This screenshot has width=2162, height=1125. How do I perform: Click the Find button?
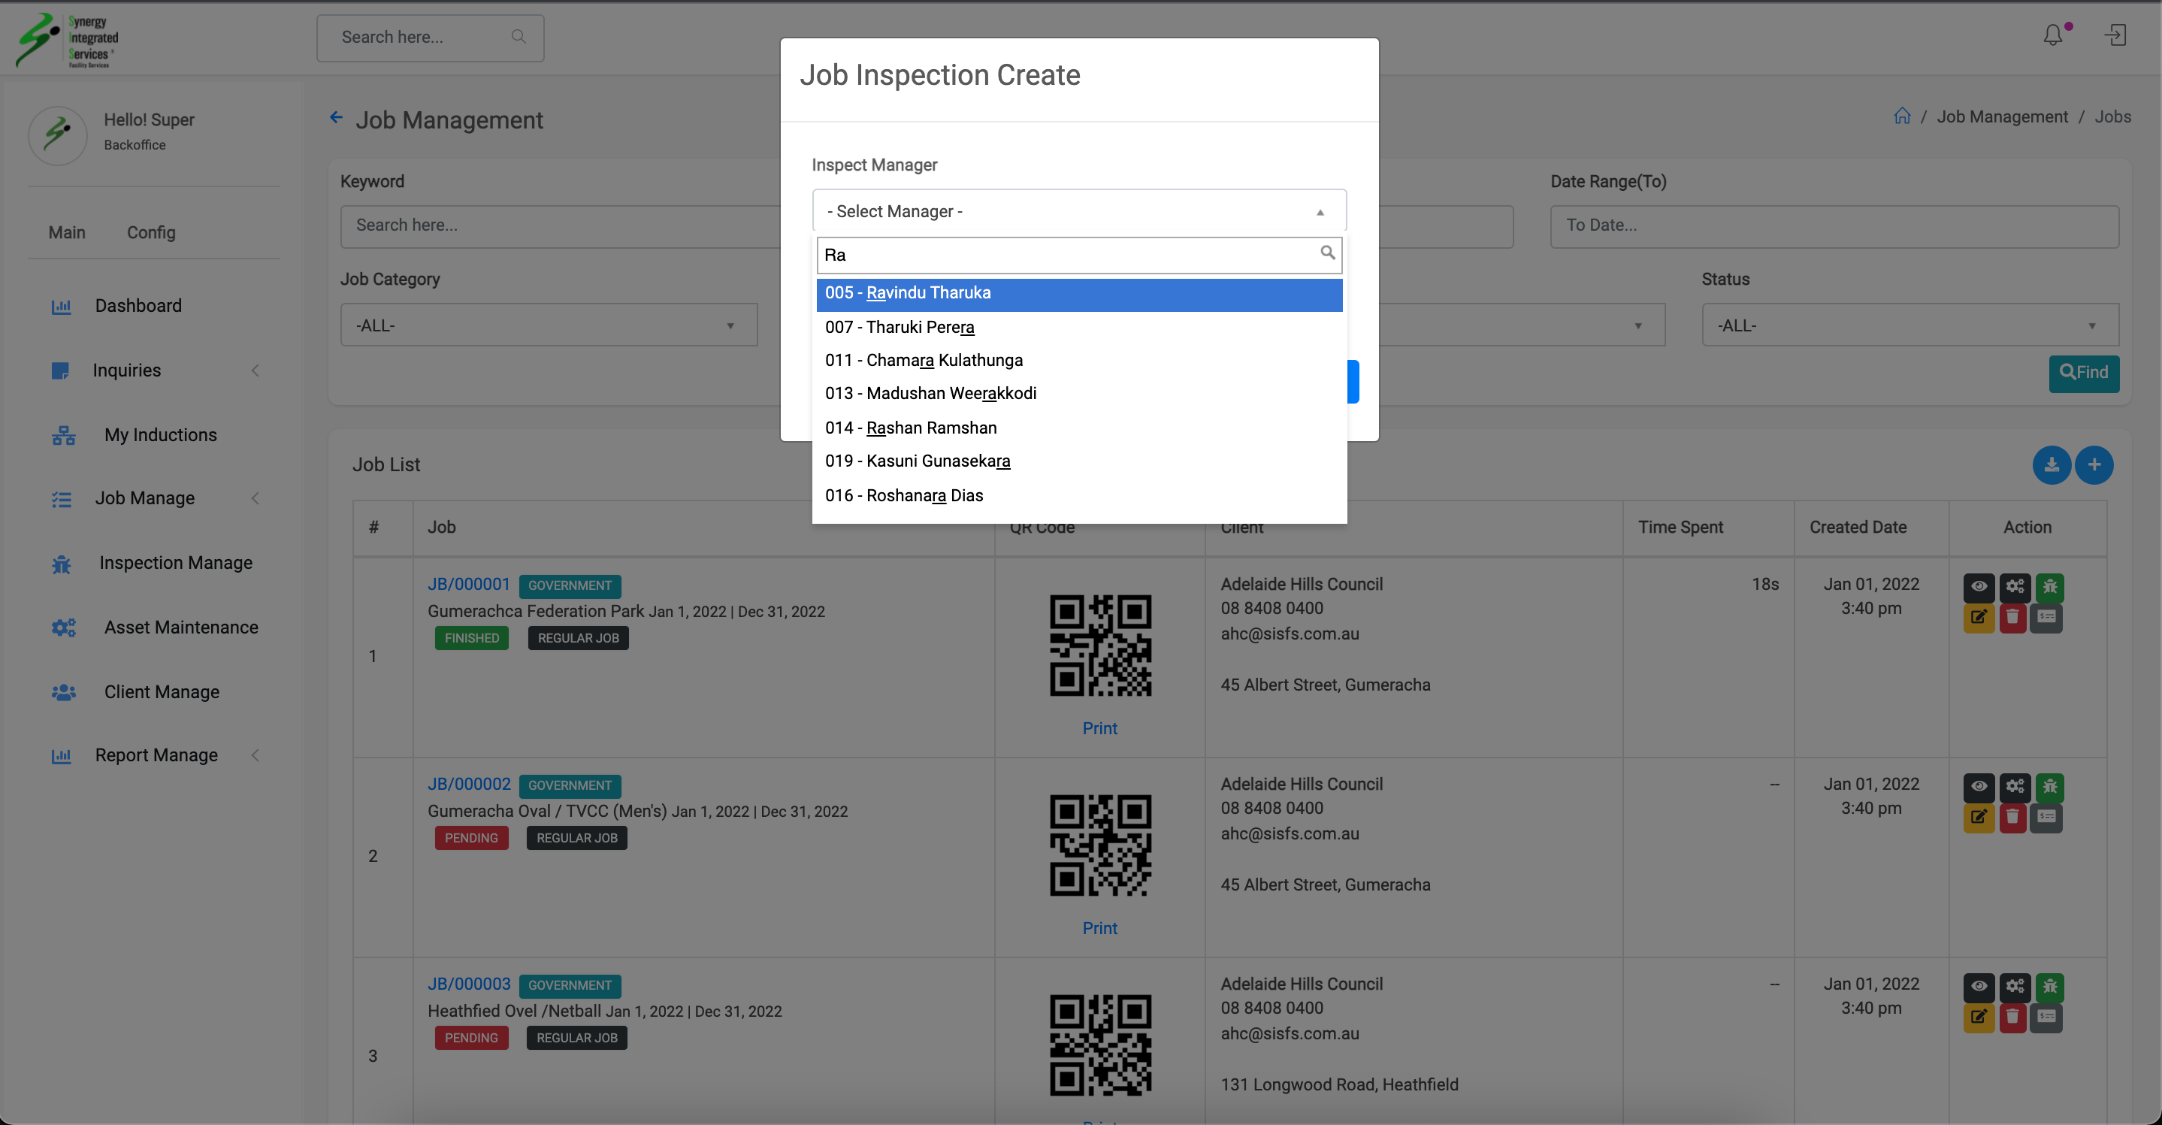2083,373
